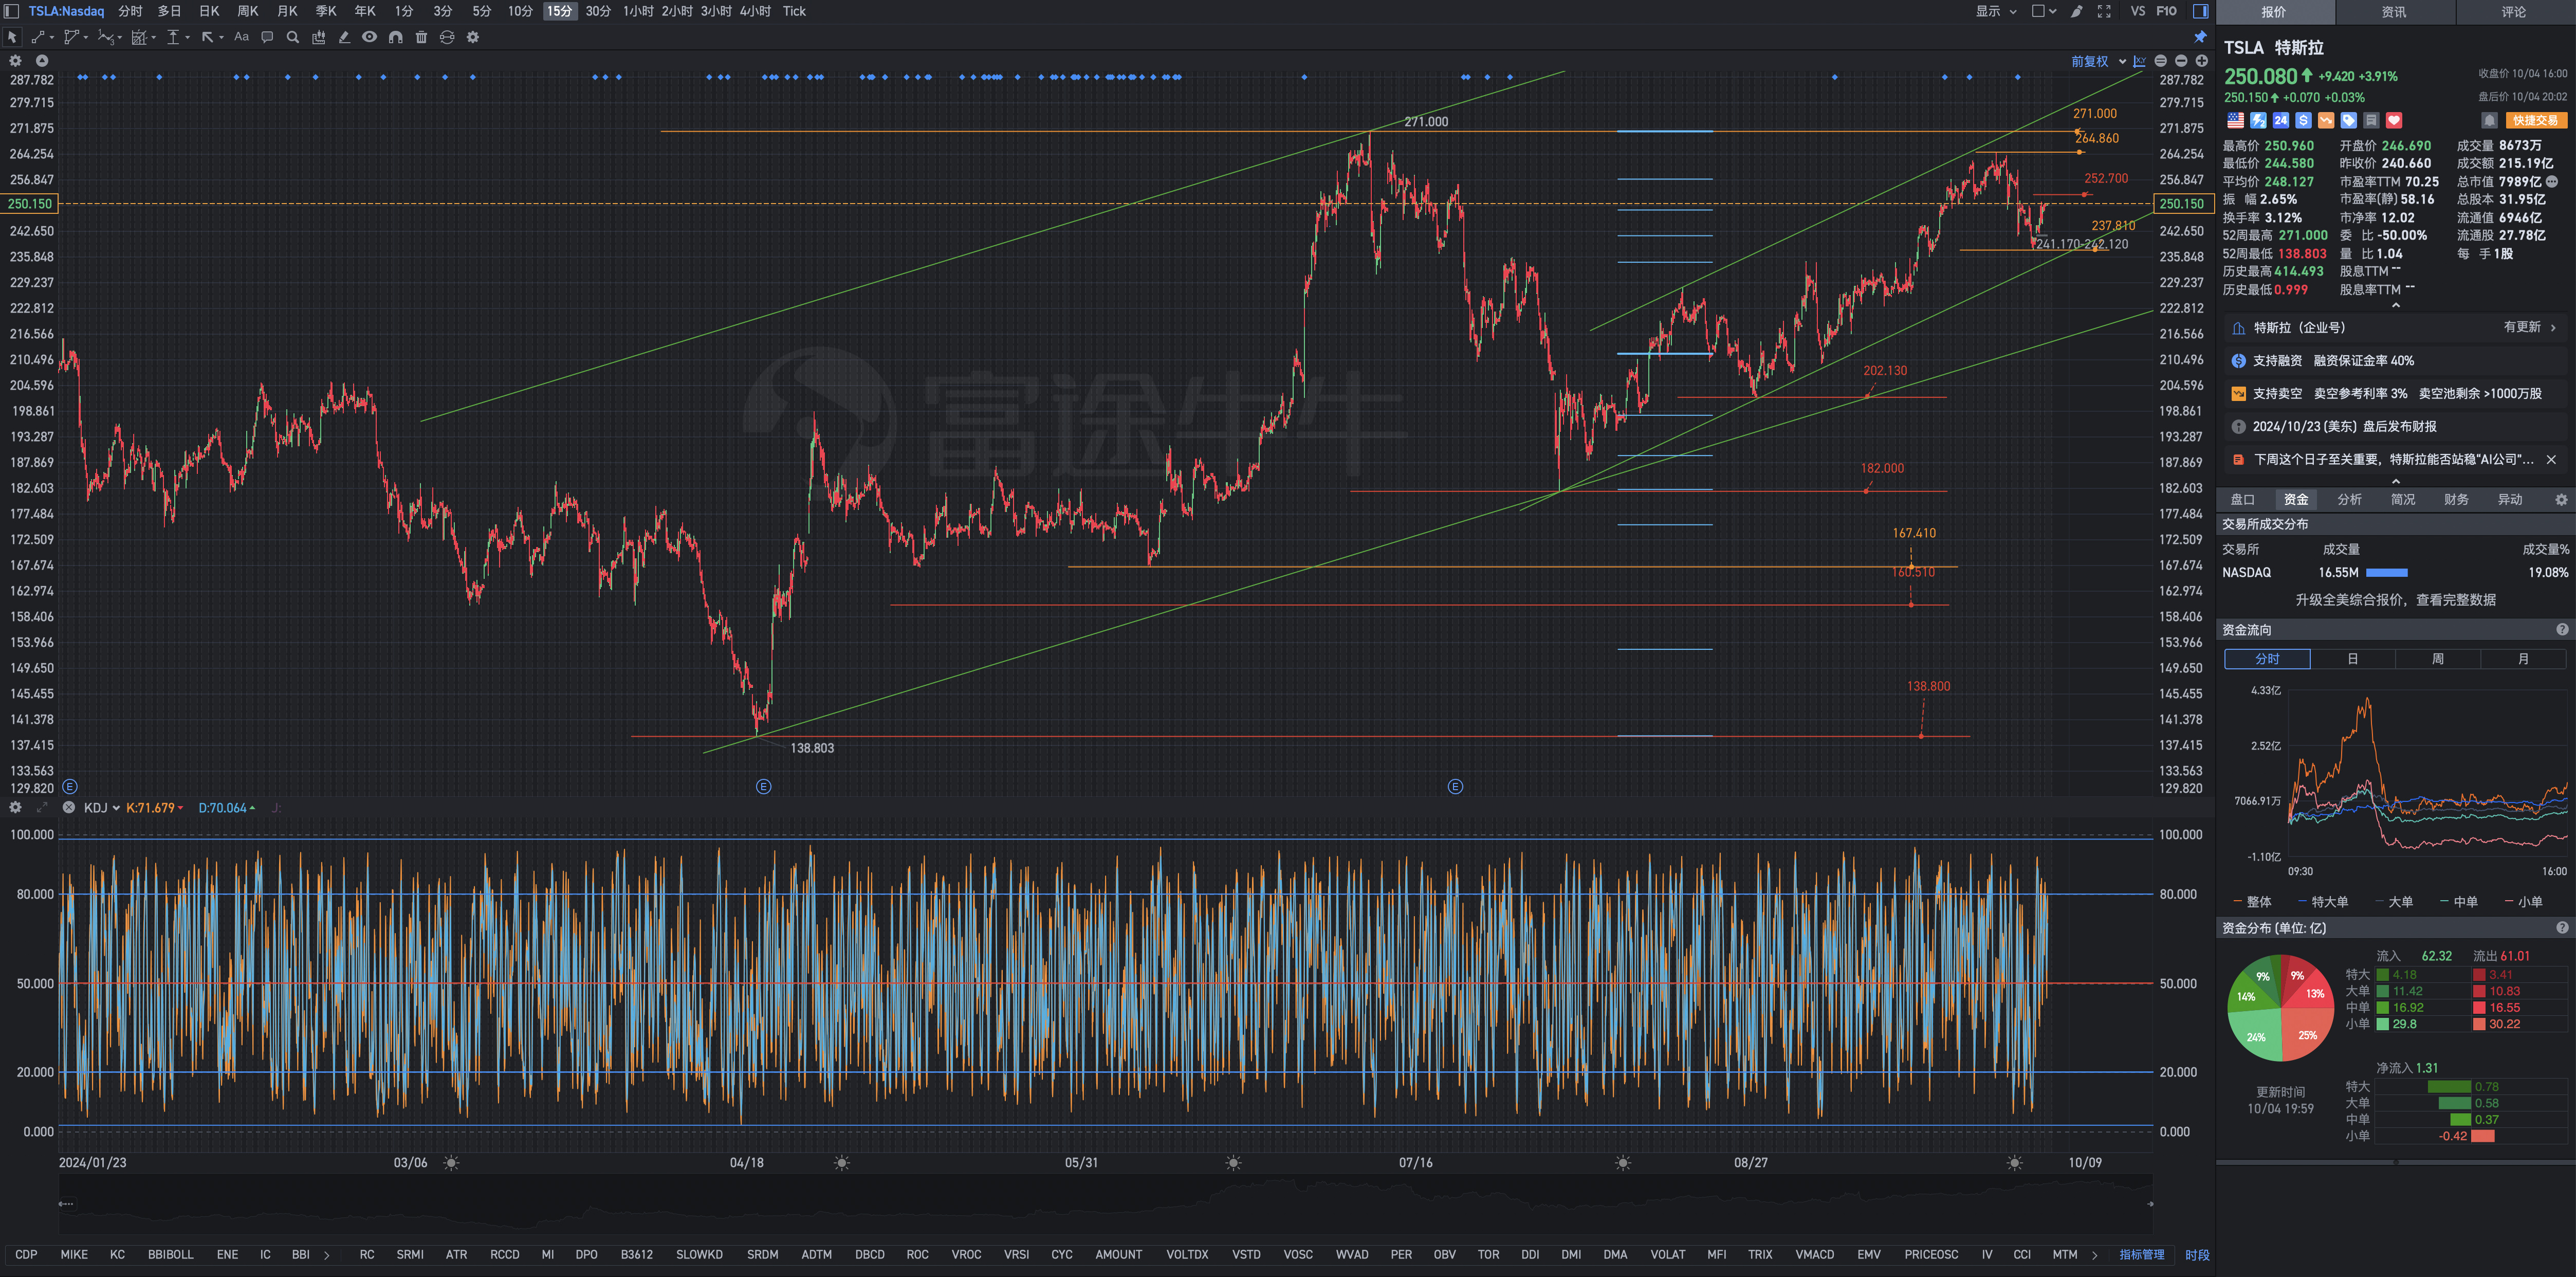Choose the trend line drawing tool
Viewport: 2576px width, 1277px height.
(37, 37)
